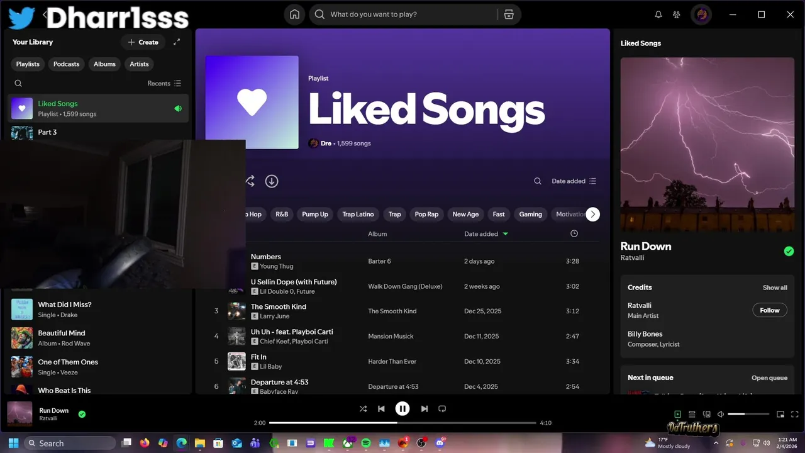This screenshot has height=453, width=805.
Task: Open the Dre profile link
Action: (326, 143)
